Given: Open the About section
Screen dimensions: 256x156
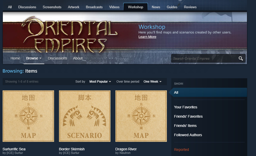Looking at the screenshot, I should pyautogui.click(x=78, y=58).
